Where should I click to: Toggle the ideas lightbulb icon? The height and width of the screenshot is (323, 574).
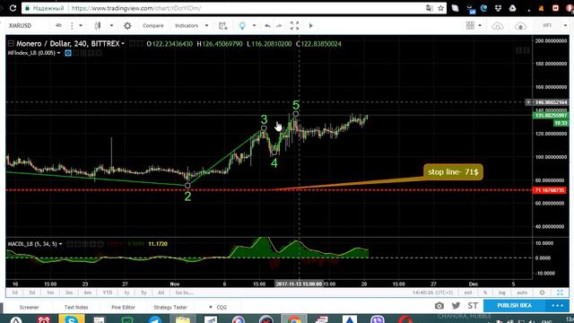(242, 26)
